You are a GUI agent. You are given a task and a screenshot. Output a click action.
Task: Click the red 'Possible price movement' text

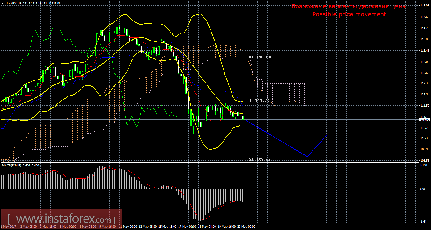coord(349,14)
